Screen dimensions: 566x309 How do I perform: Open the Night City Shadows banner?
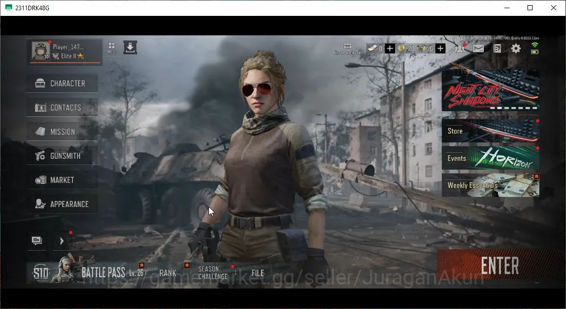490,90
